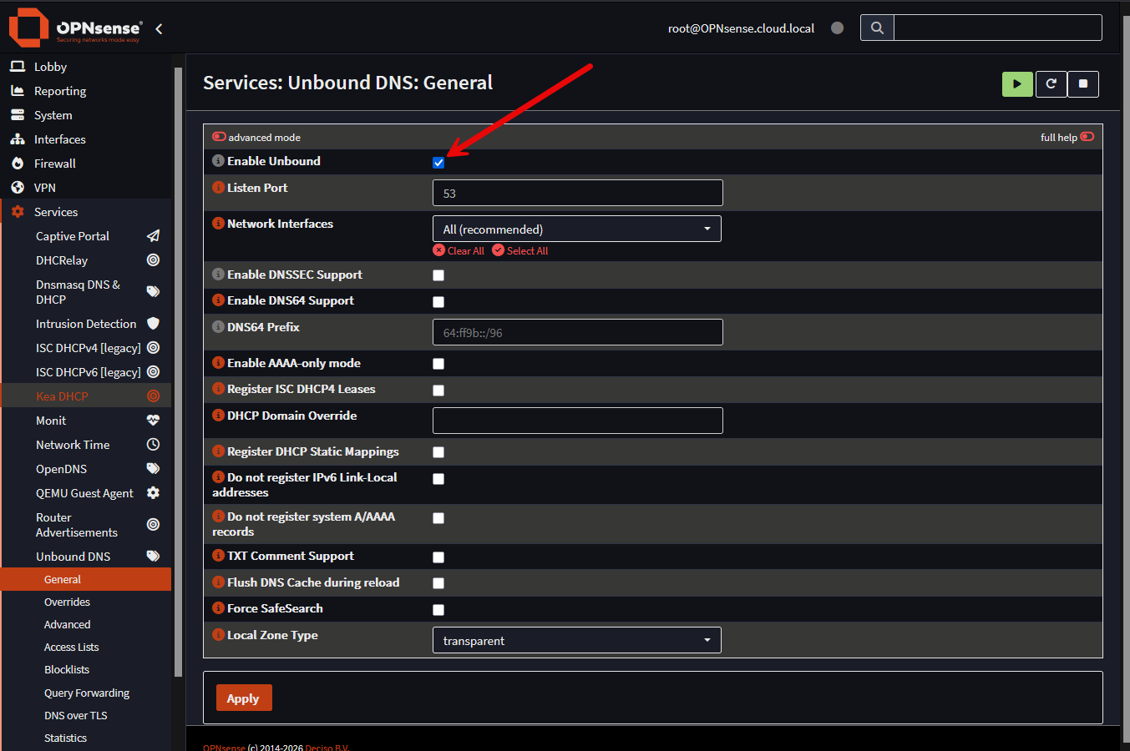Open the Kea DHCP menu item
Screen dimensions: 1130x751
(87, 396)
